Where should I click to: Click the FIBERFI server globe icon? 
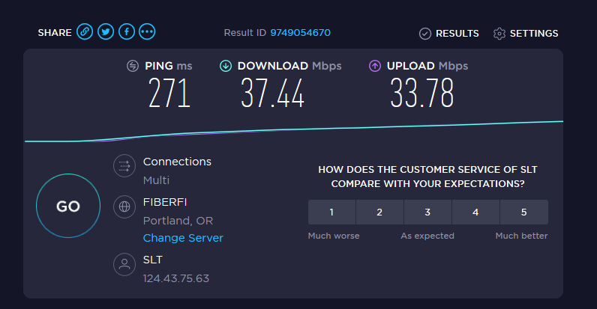124,206
